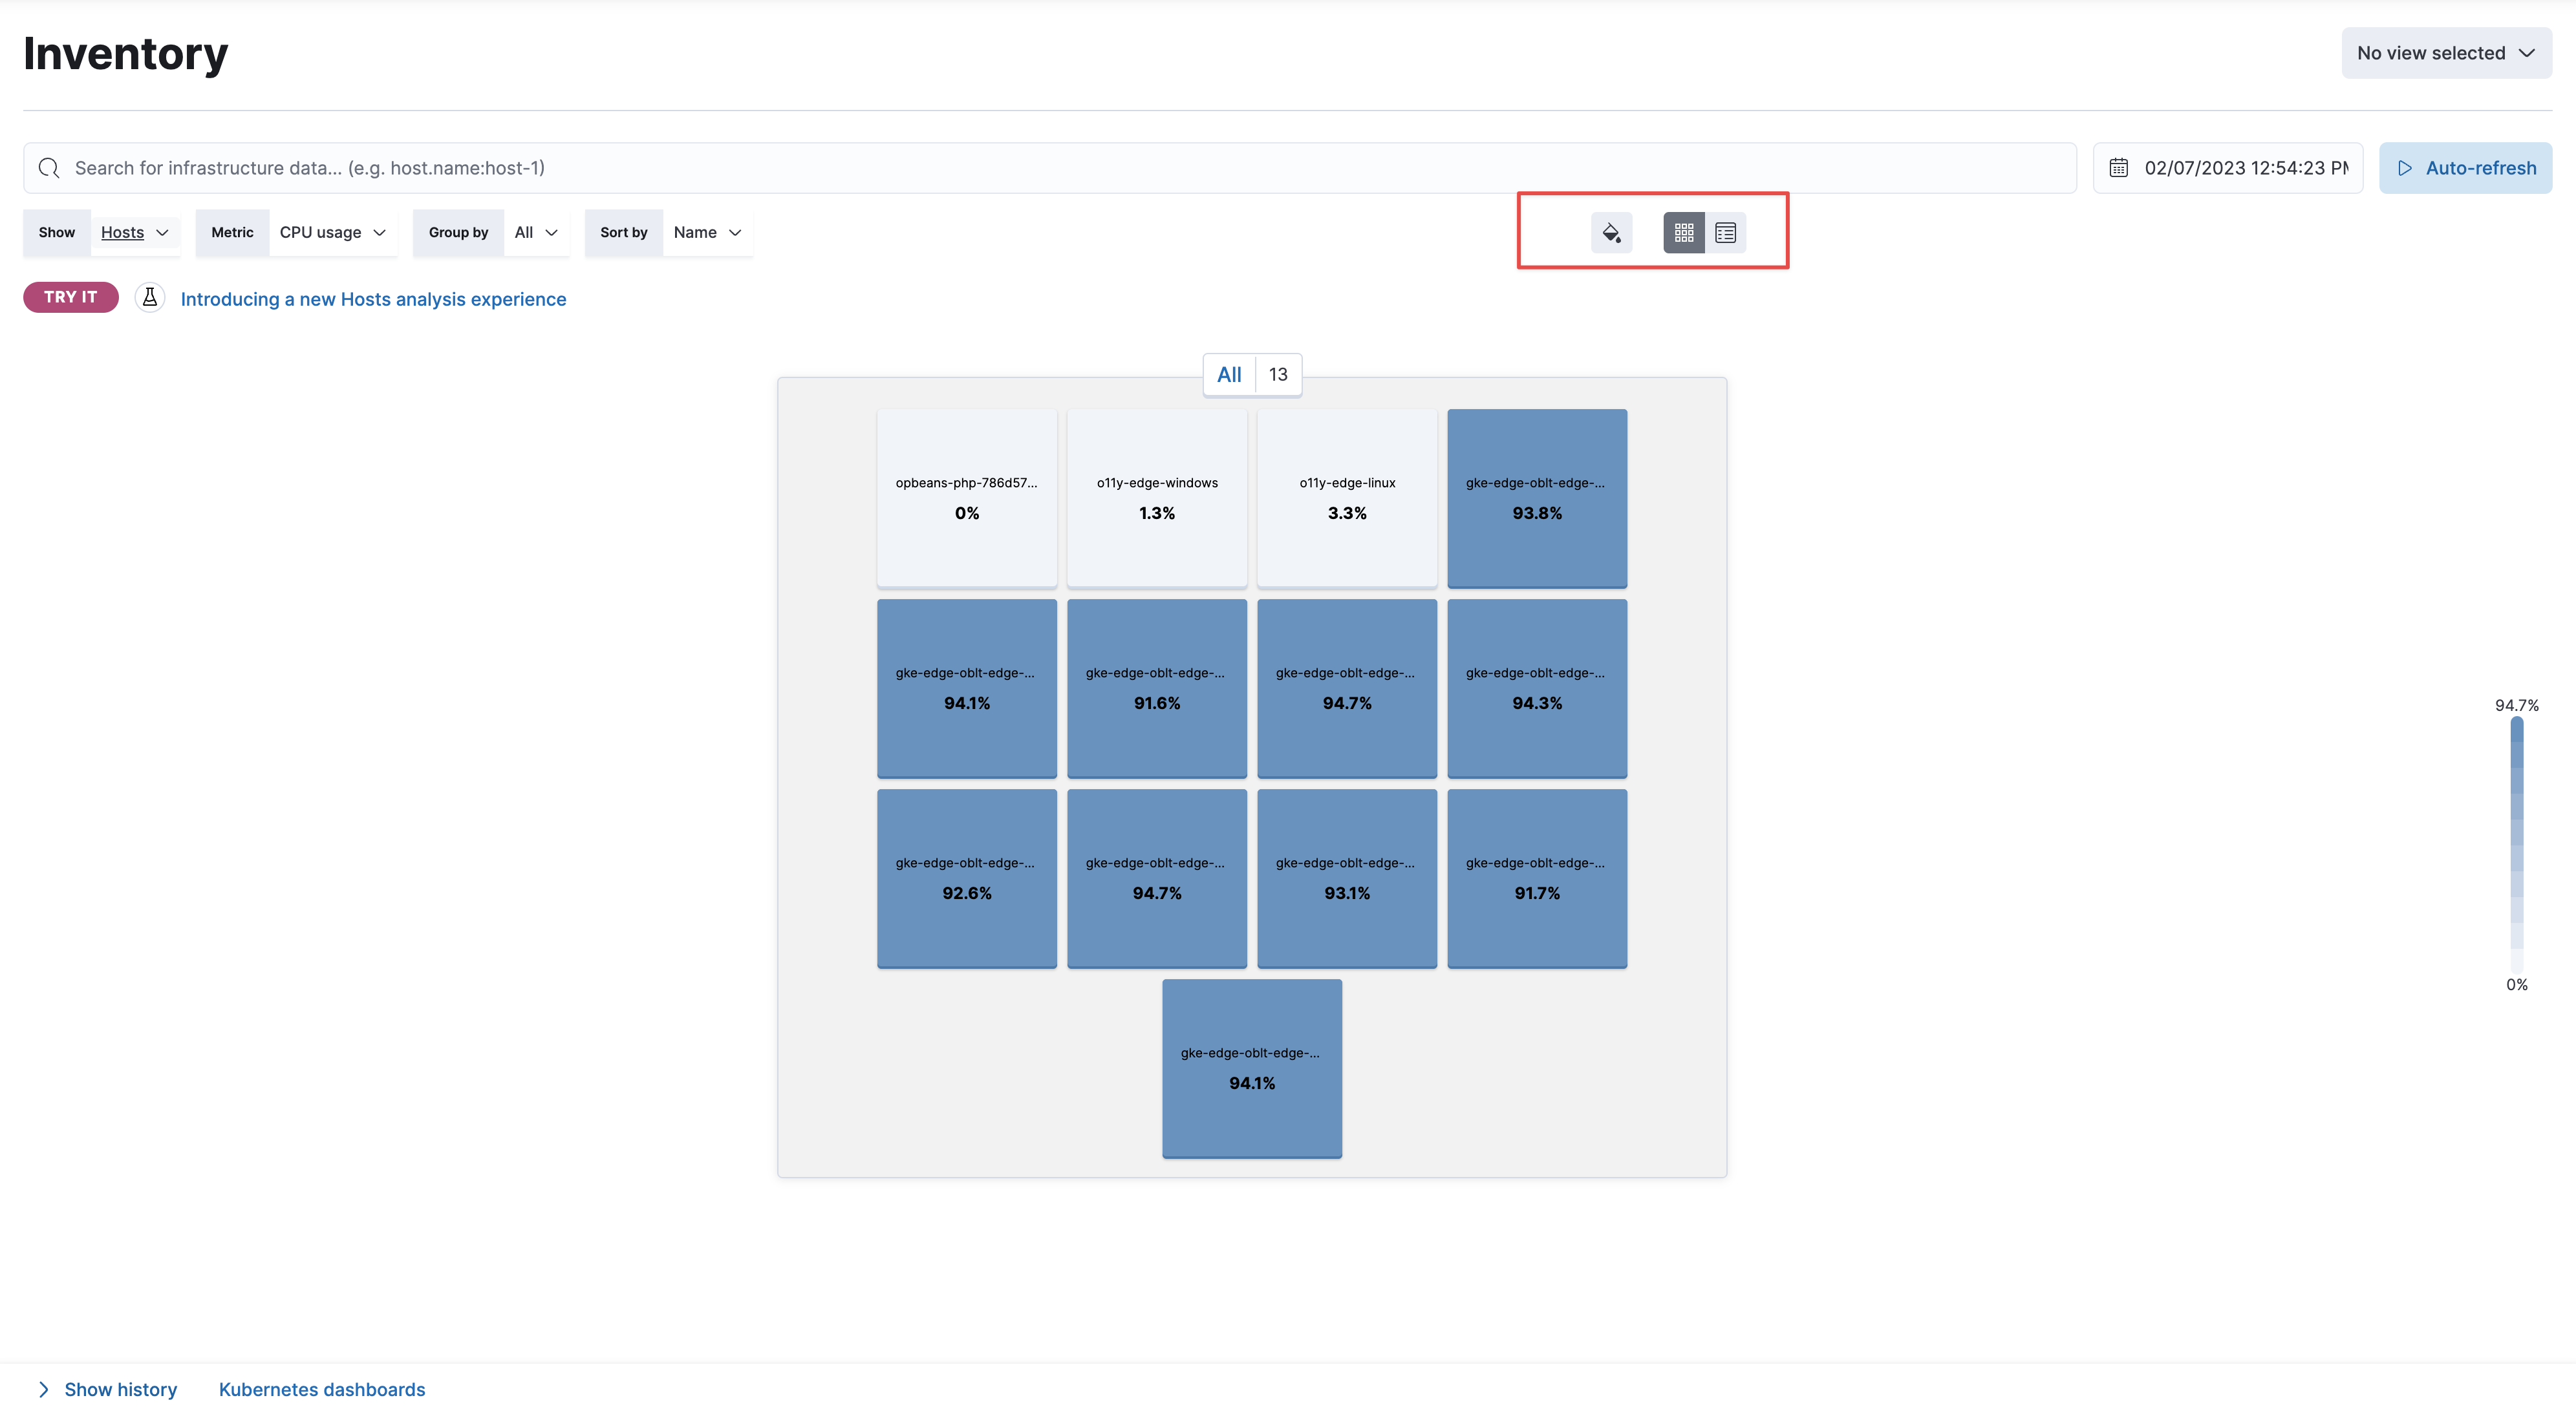The height and width of the screenshot is (1409, 2576).
Task: Click the lab beaker experiment icon
Action: click(149, 297)
